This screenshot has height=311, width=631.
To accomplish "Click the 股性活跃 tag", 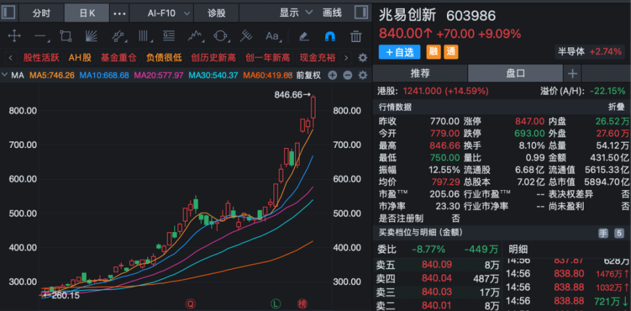I will click(41, 58).
